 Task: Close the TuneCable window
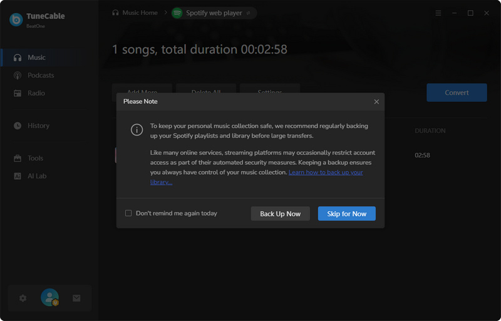tap(487, 13)
